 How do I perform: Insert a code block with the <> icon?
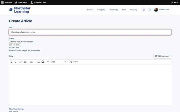pyautogui.click(x=65, y=62)
